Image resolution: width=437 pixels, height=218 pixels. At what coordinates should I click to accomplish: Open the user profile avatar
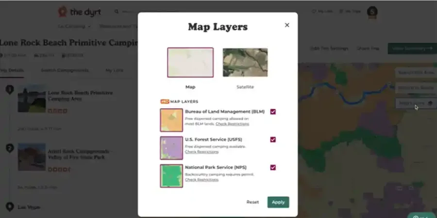pyautogui.click(x=372, y=12)
